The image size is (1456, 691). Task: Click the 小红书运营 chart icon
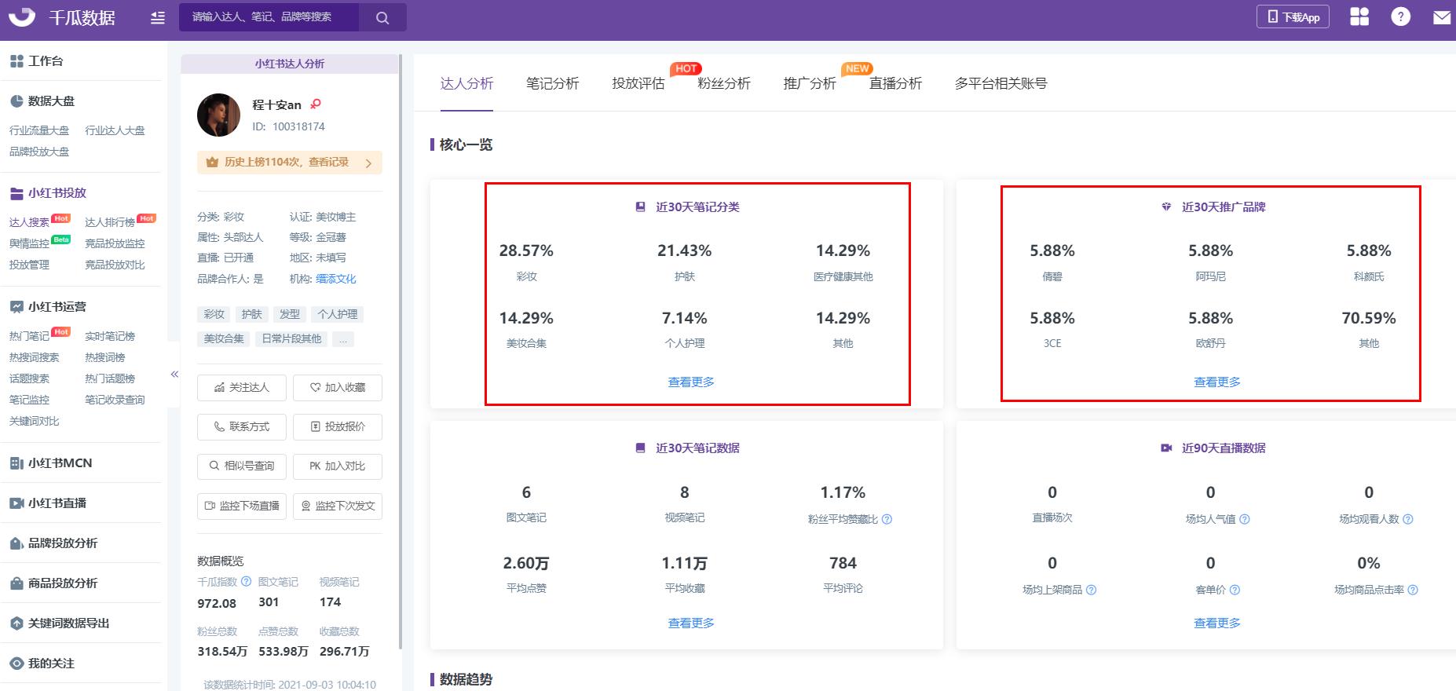pos(16,307)
